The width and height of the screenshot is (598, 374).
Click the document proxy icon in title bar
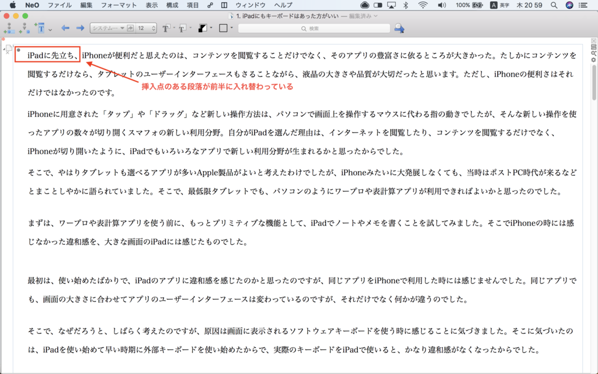pyautogui.click(x=230, y=16)
